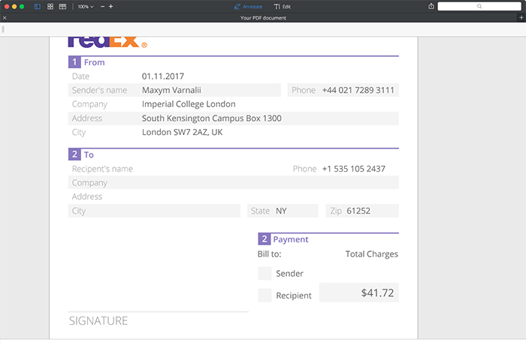Click the empty recipient Company field
Screen dimensions: 526x345
234,182
